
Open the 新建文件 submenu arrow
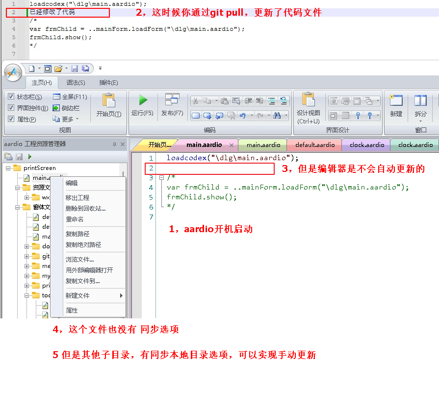coord(121,295)
